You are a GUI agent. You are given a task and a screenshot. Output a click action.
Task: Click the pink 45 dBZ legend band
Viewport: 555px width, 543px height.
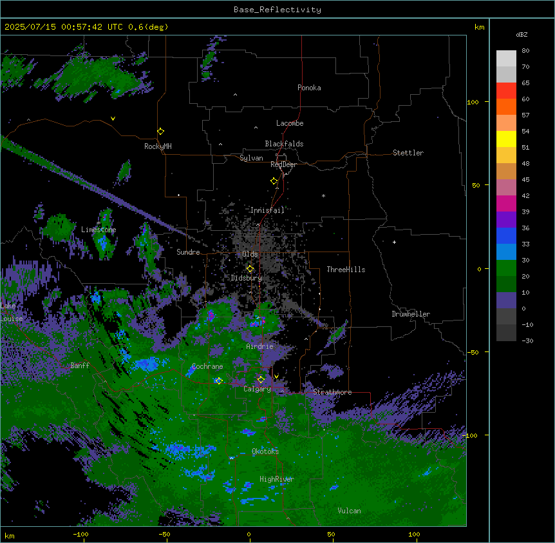pos(506,188)
